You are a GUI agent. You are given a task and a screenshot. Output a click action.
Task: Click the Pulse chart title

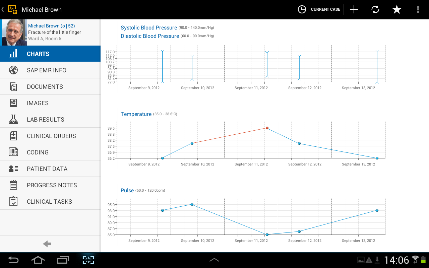[127, 190]
